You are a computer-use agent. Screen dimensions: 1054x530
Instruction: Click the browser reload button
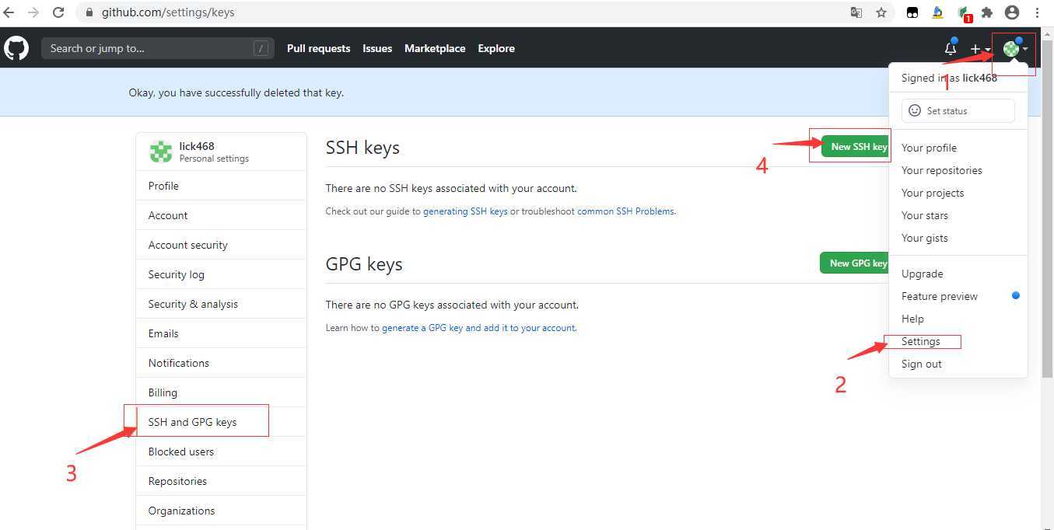point(58,12)
